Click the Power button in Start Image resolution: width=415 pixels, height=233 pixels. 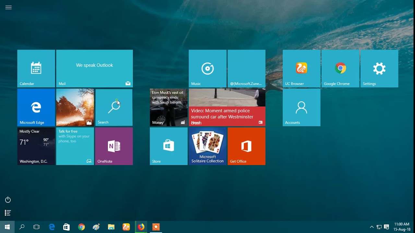coord(8,200)
